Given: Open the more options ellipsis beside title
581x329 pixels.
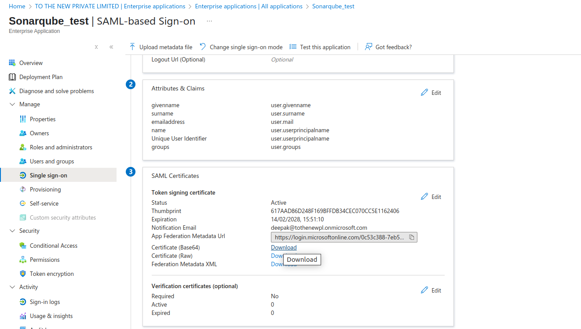Looking at the screenshot, I should point(209,21).
